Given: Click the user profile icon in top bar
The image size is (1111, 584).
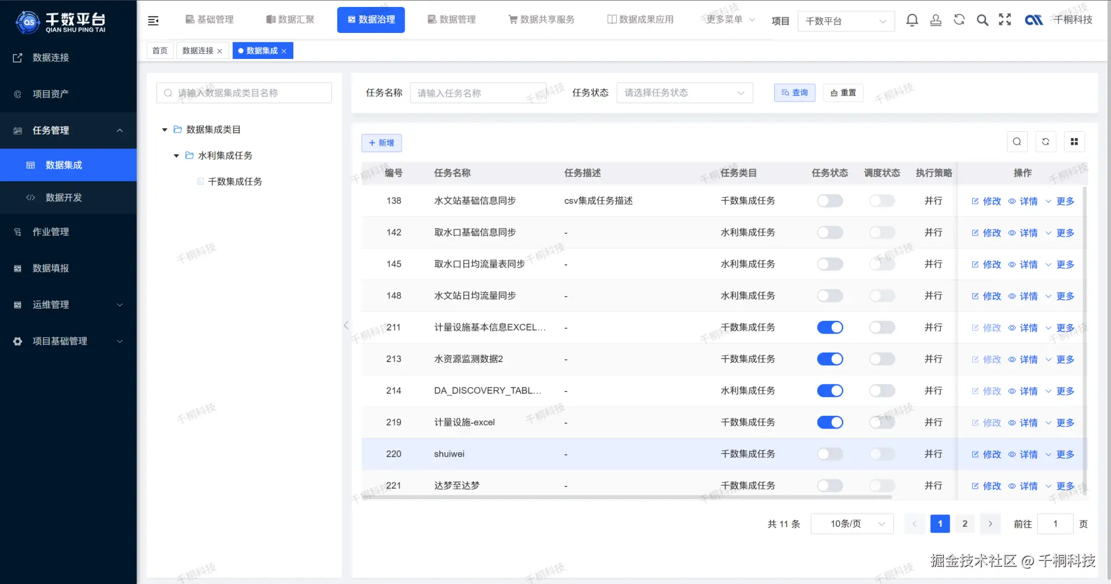Looking at the screenshot, I should pyautogui.click(x=936, y=20).
